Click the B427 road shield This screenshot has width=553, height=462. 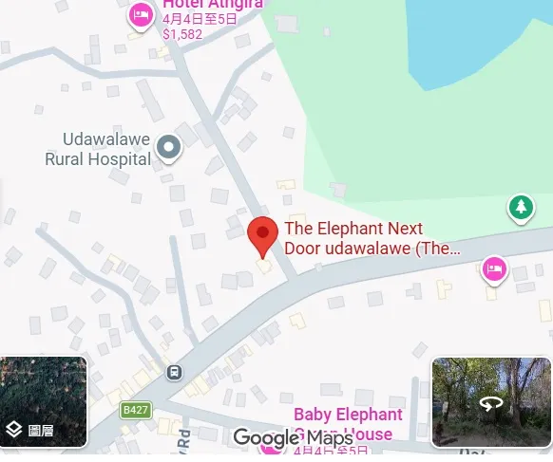[x=136, y=410]
